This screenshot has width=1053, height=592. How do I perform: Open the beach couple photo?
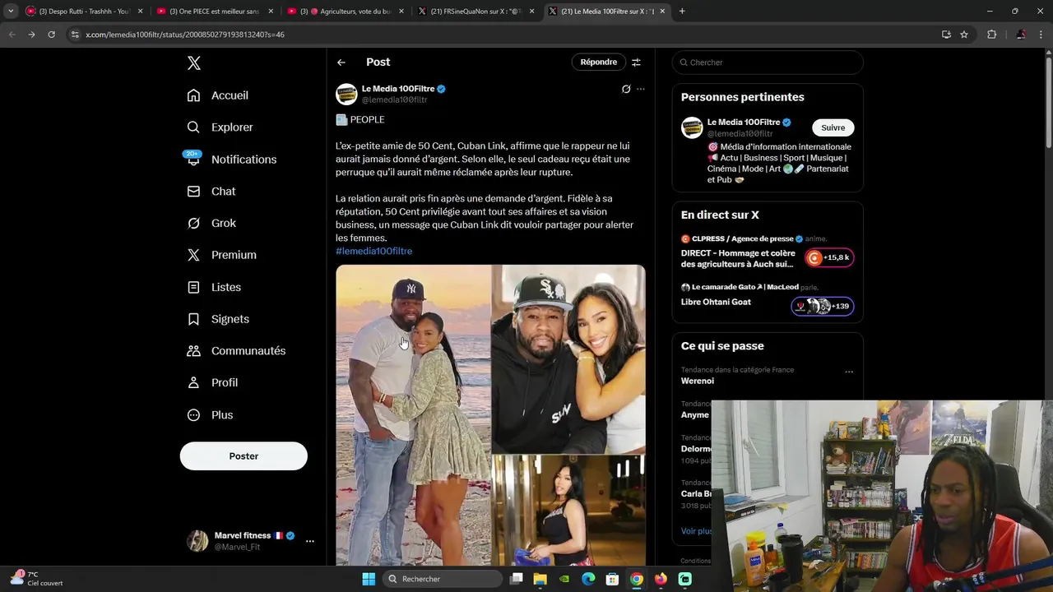[x=413, y=415]
